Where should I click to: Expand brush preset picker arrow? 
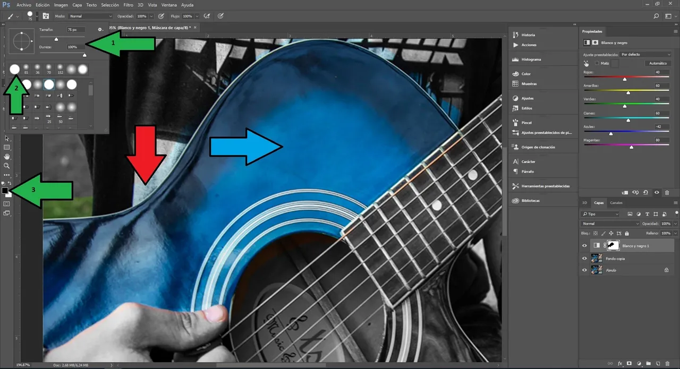click(x=36, y=16)
